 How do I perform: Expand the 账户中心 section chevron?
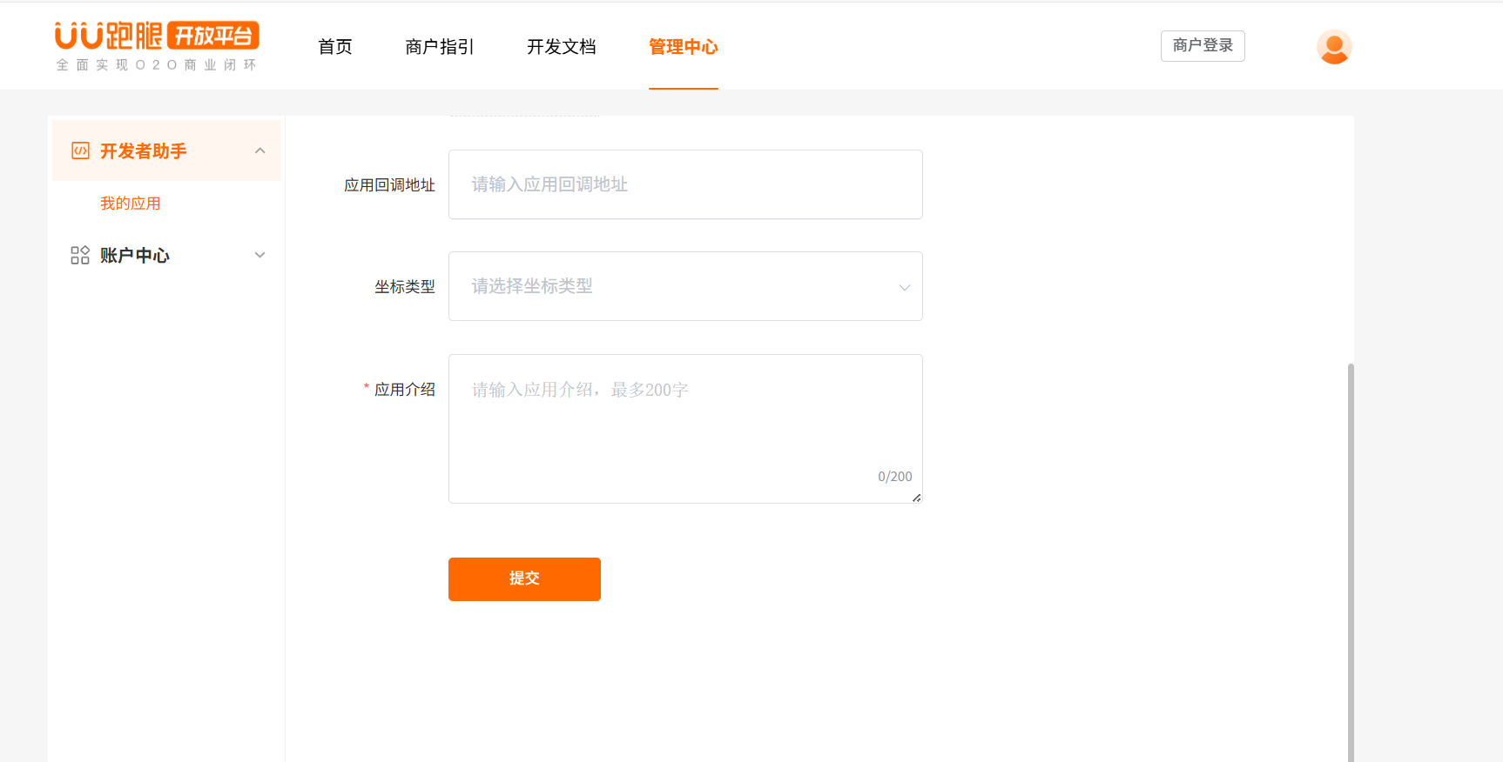(x=259, y=255)
